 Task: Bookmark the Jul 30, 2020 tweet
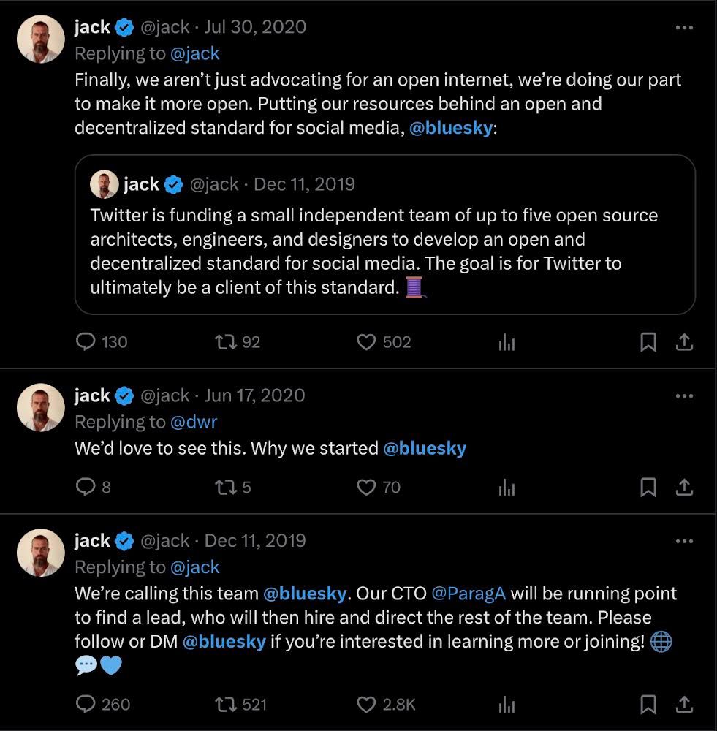[x=648, y=342]
